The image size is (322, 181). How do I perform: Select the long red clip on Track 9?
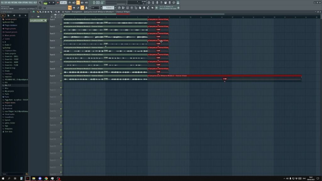pyautogui.click(x=225, y=78)
